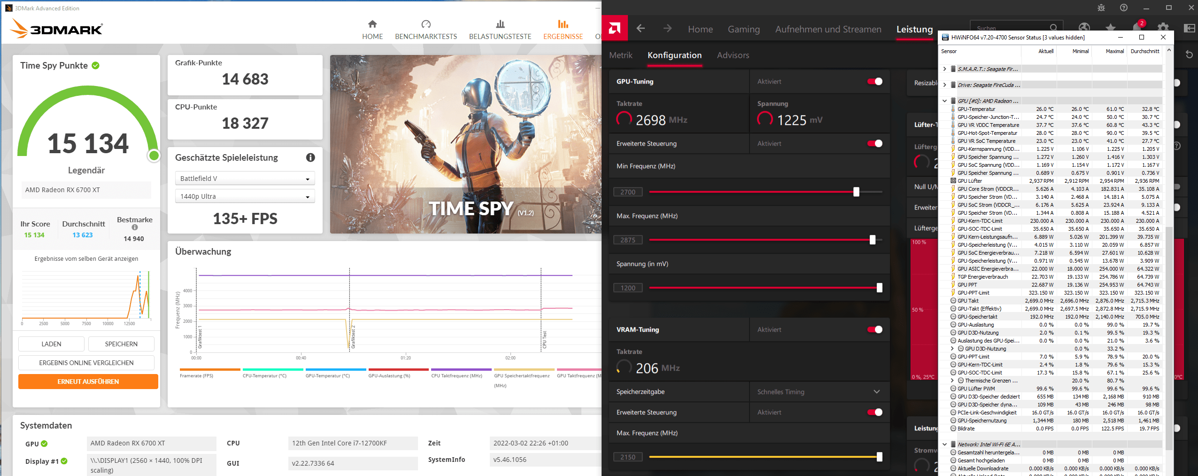Toggle GPU Erweiterte Steuerung switch
1198x476 pixels.
[x=875, y=143]
